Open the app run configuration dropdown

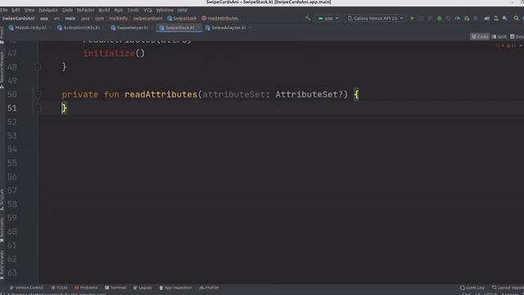point(327,18)
